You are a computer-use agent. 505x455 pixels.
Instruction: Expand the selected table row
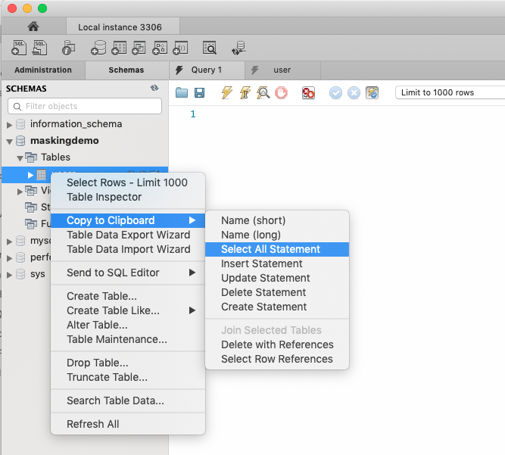click(30, 175)
